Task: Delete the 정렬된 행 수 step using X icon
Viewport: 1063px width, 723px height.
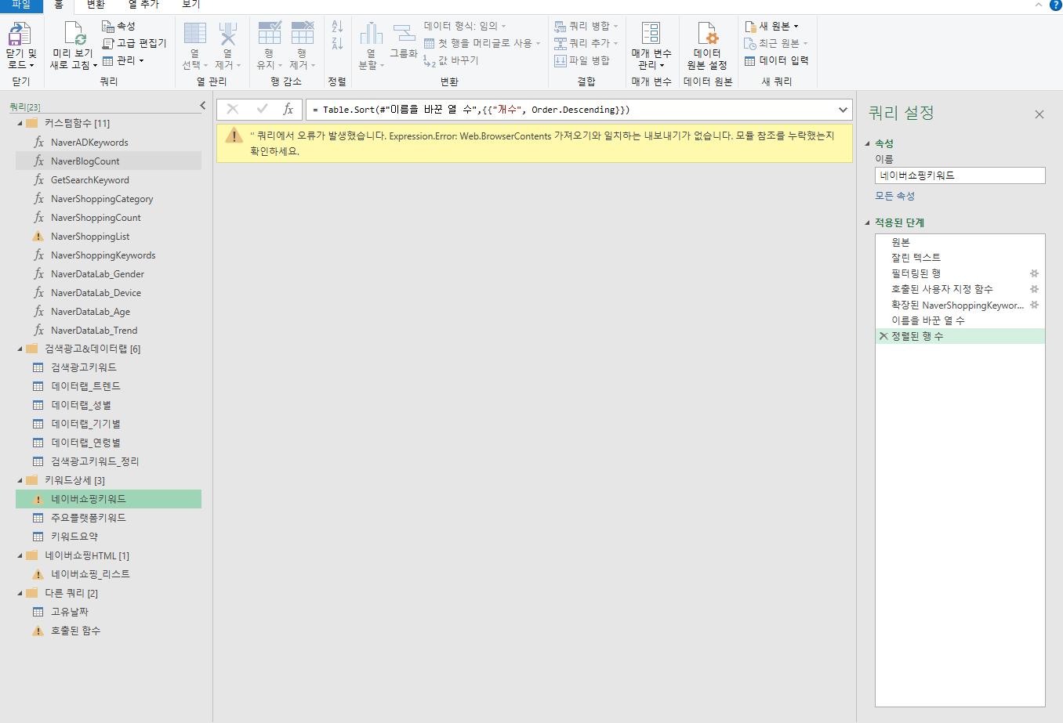Action: point(883,336)
